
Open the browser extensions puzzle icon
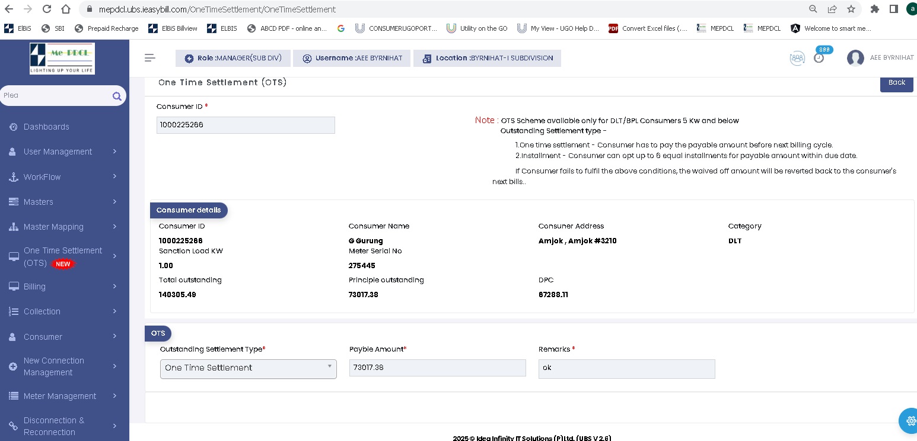point(874,9)
